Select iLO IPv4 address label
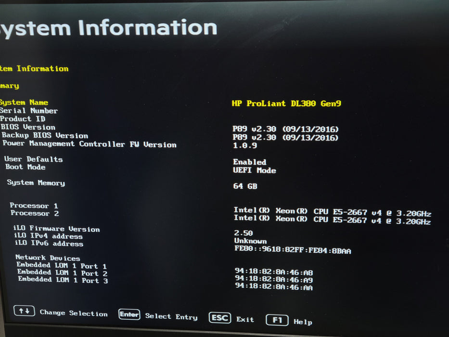 (49, 236)
